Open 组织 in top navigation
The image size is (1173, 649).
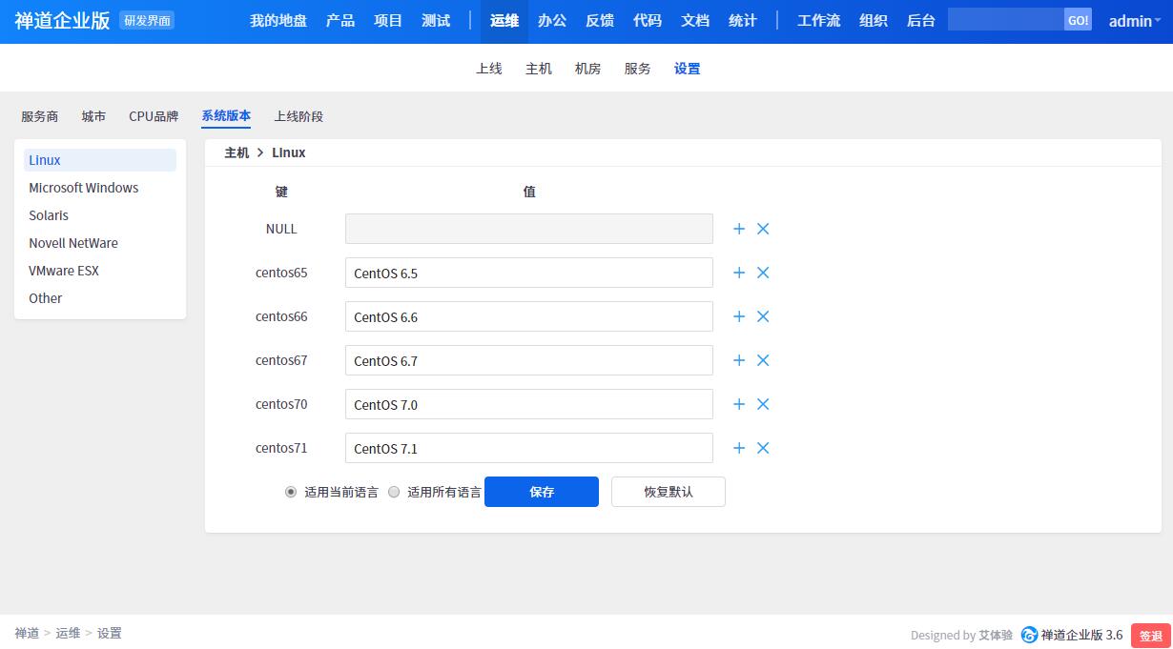[874, 21]
